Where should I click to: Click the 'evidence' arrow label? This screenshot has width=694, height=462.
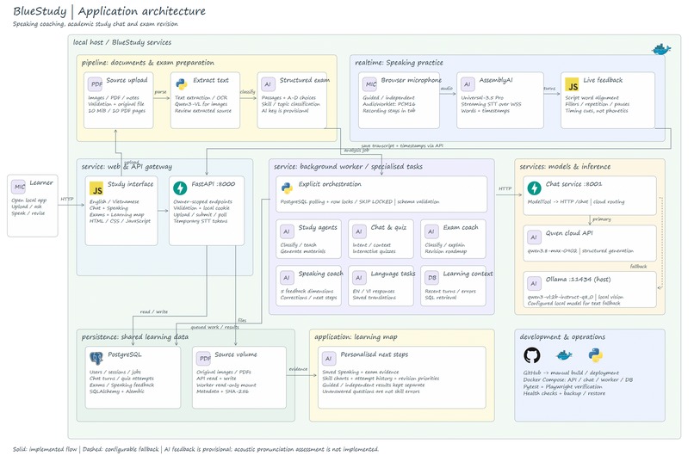[298, 369]
